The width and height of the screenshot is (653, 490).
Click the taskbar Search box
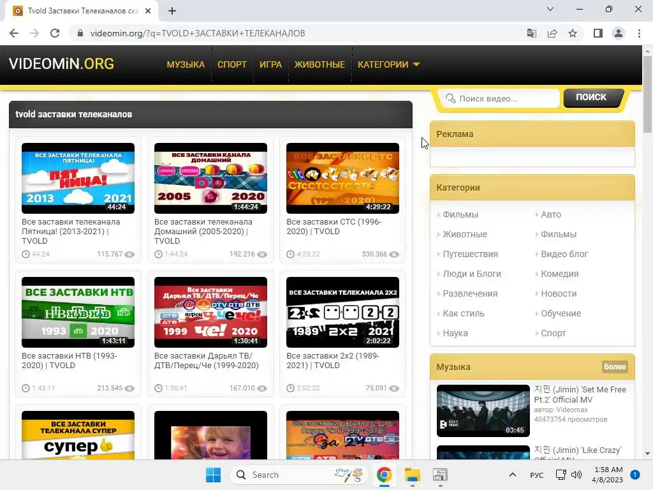pyautogui.click(x=298, y=475)
